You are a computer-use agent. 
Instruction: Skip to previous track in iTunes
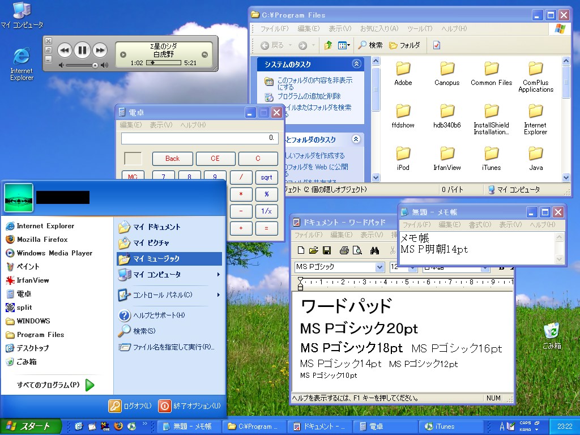tap(65, 50)
